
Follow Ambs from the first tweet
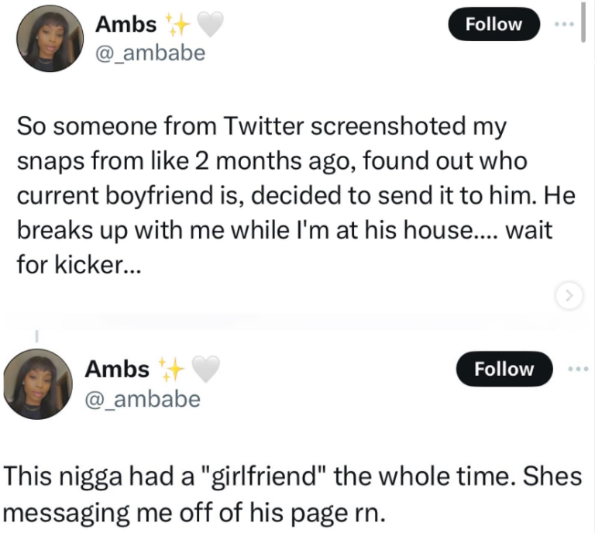pyautogui.click(x=494, y=24)
